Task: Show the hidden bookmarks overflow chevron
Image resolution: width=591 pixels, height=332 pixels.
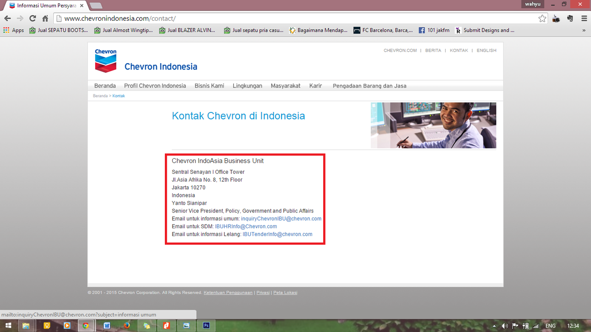Action: (x=584, y=30)
